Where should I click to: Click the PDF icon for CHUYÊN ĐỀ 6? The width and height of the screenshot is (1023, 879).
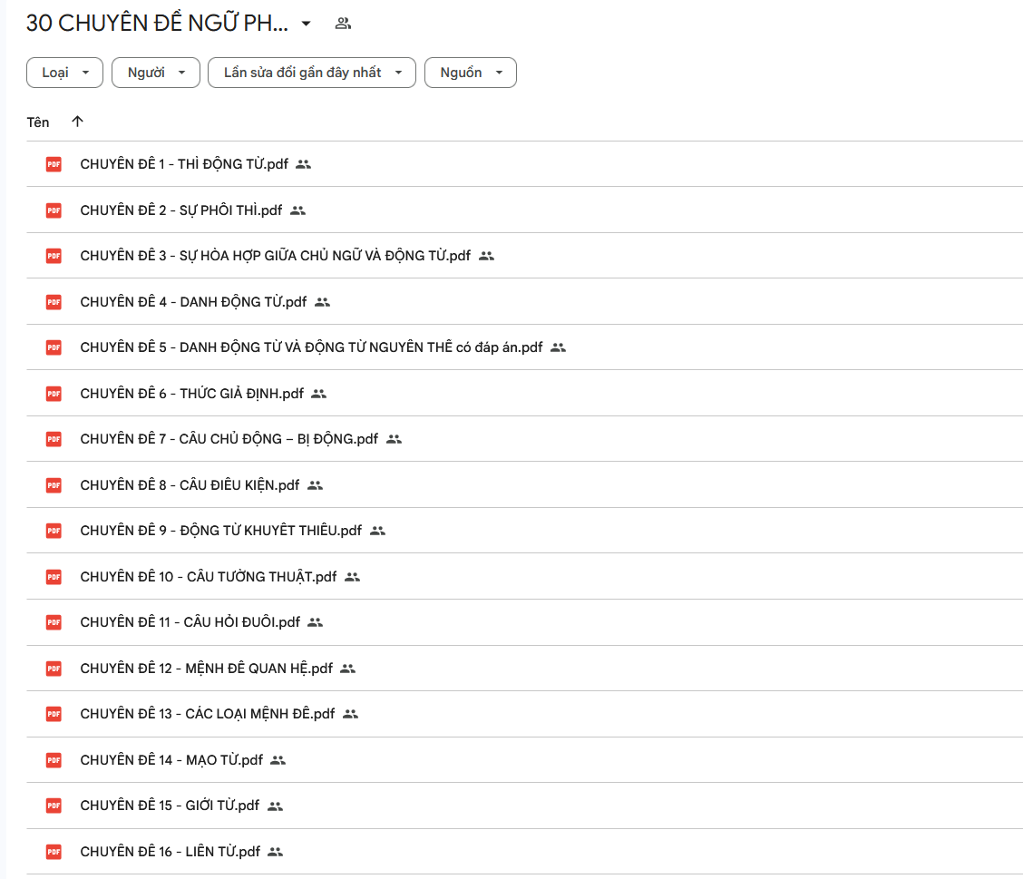click(54, 394)
